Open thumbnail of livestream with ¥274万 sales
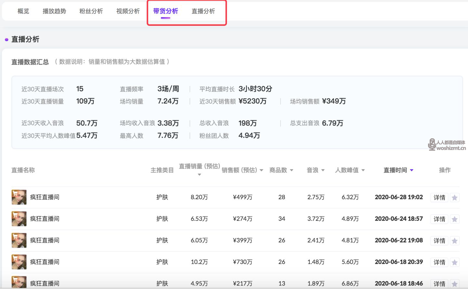This screenshot has width=468, height=289. click(x=19, y=219)
